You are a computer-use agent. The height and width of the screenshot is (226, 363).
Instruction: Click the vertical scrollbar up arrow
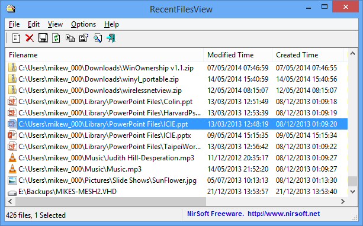point(352,54)
